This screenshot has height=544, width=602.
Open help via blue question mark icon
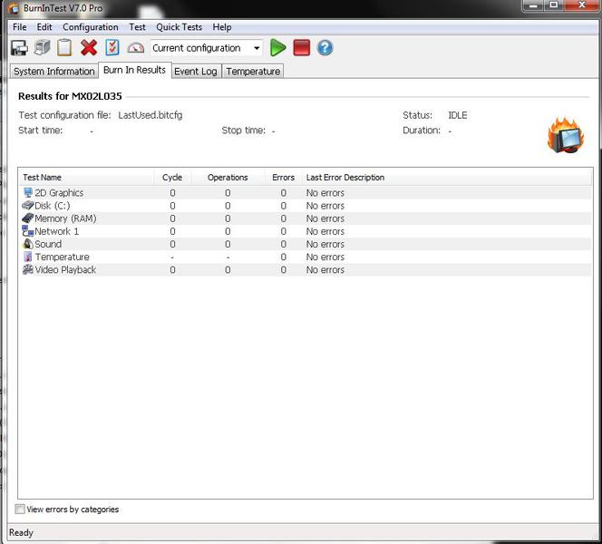pos(325,48)
